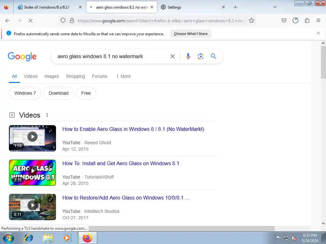
Task: View site security via the padlock icon
Action: click(72, 20)
